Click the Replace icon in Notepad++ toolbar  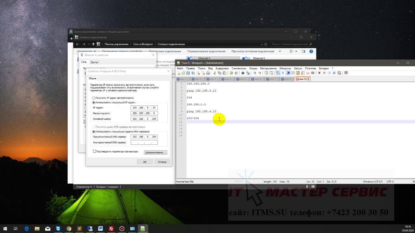pyautogui.click(x=248, y=73)
